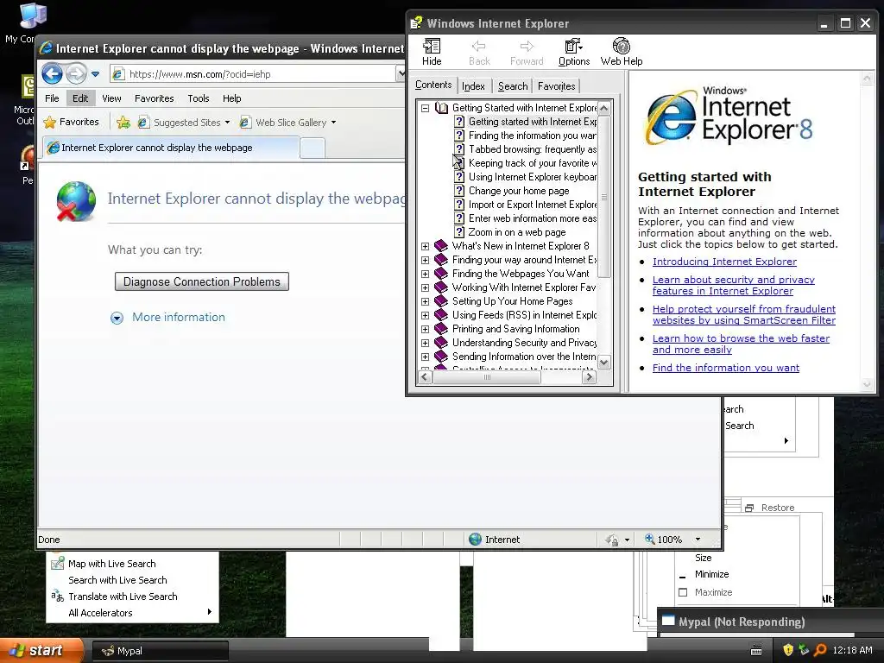Click the Internet zone globe in status bar
884x663 pixels.
click(x=476, y=540)
